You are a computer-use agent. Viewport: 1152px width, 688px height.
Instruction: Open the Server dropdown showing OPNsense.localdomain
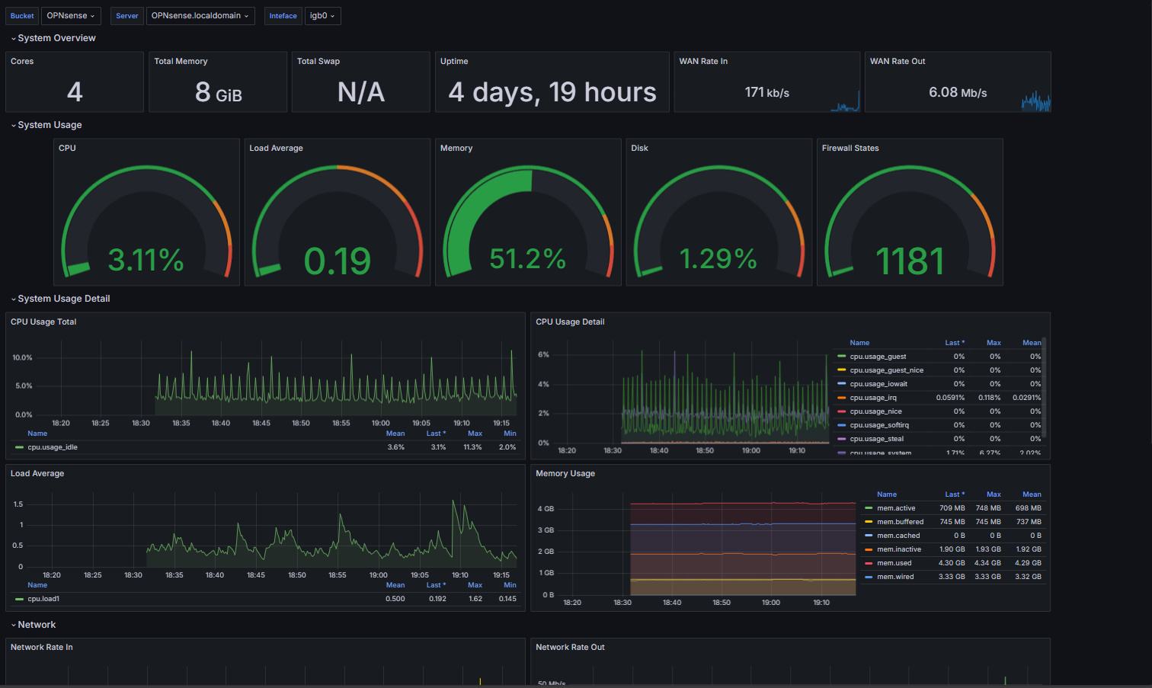[200, 15]
